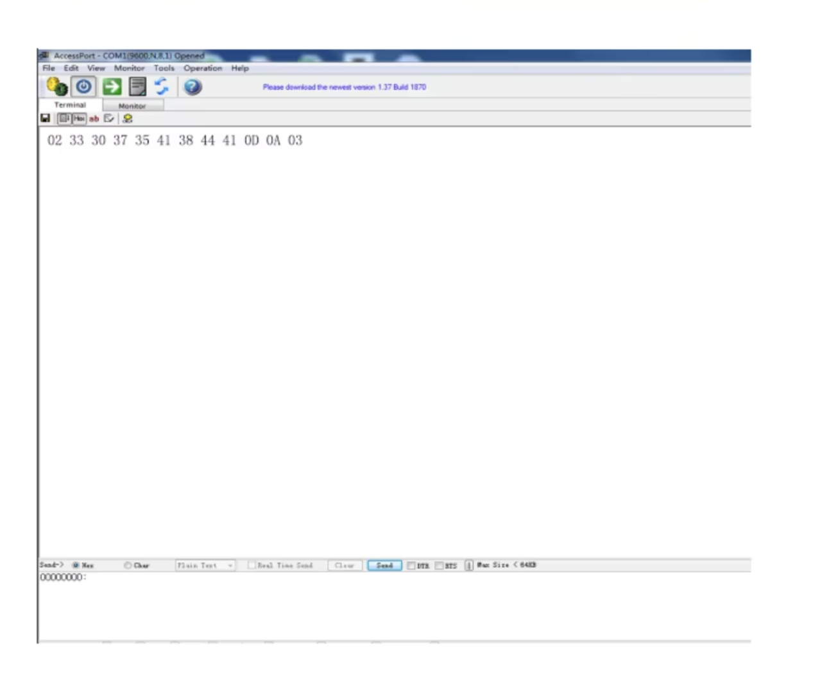This screenshot has width=813, height=693.
Task: Select the Char send radio button
Action: (128, 565)
